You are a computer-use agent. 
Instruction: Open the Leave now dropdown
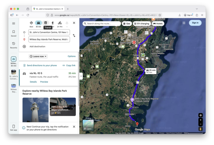[x=38, y=56]
